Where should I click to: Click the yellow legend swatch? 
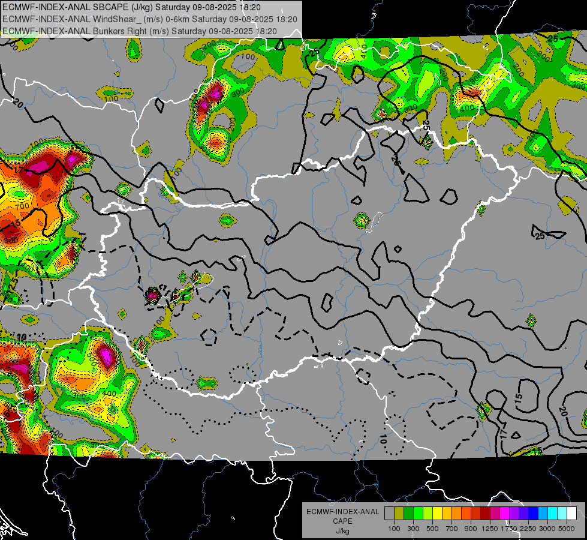(x=437, y=513)
